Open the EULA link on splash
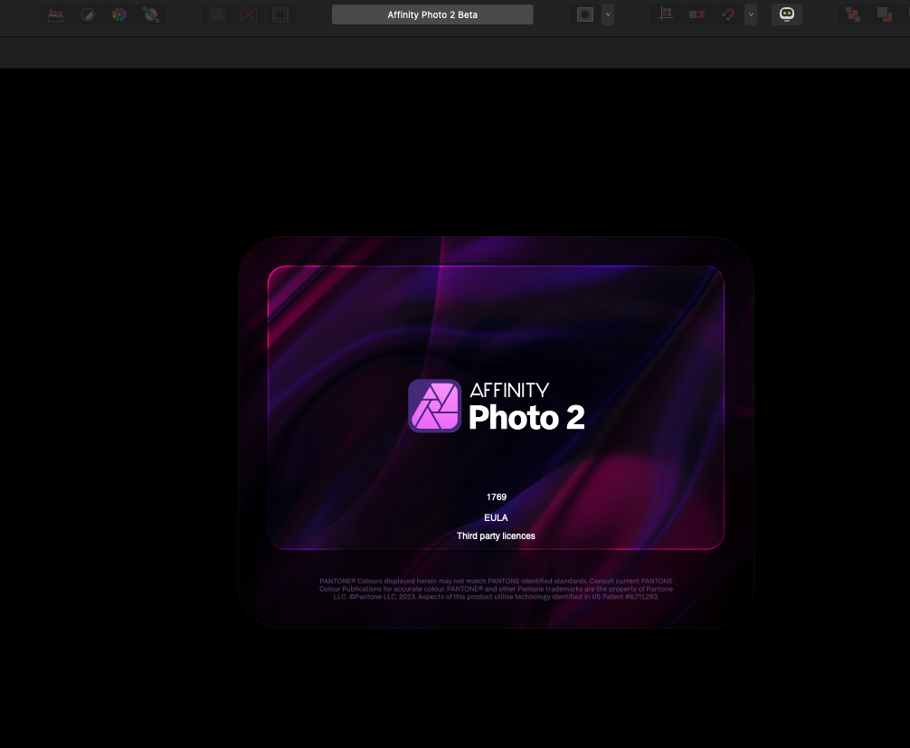 [496, 517]
